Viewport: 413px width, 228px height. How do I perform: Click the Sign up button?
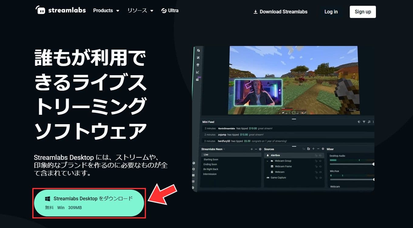point(363,12)
